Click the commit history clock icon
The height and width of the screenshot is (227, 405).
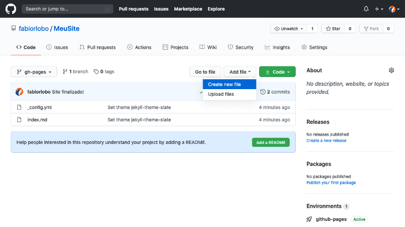(x=262, y=92)
